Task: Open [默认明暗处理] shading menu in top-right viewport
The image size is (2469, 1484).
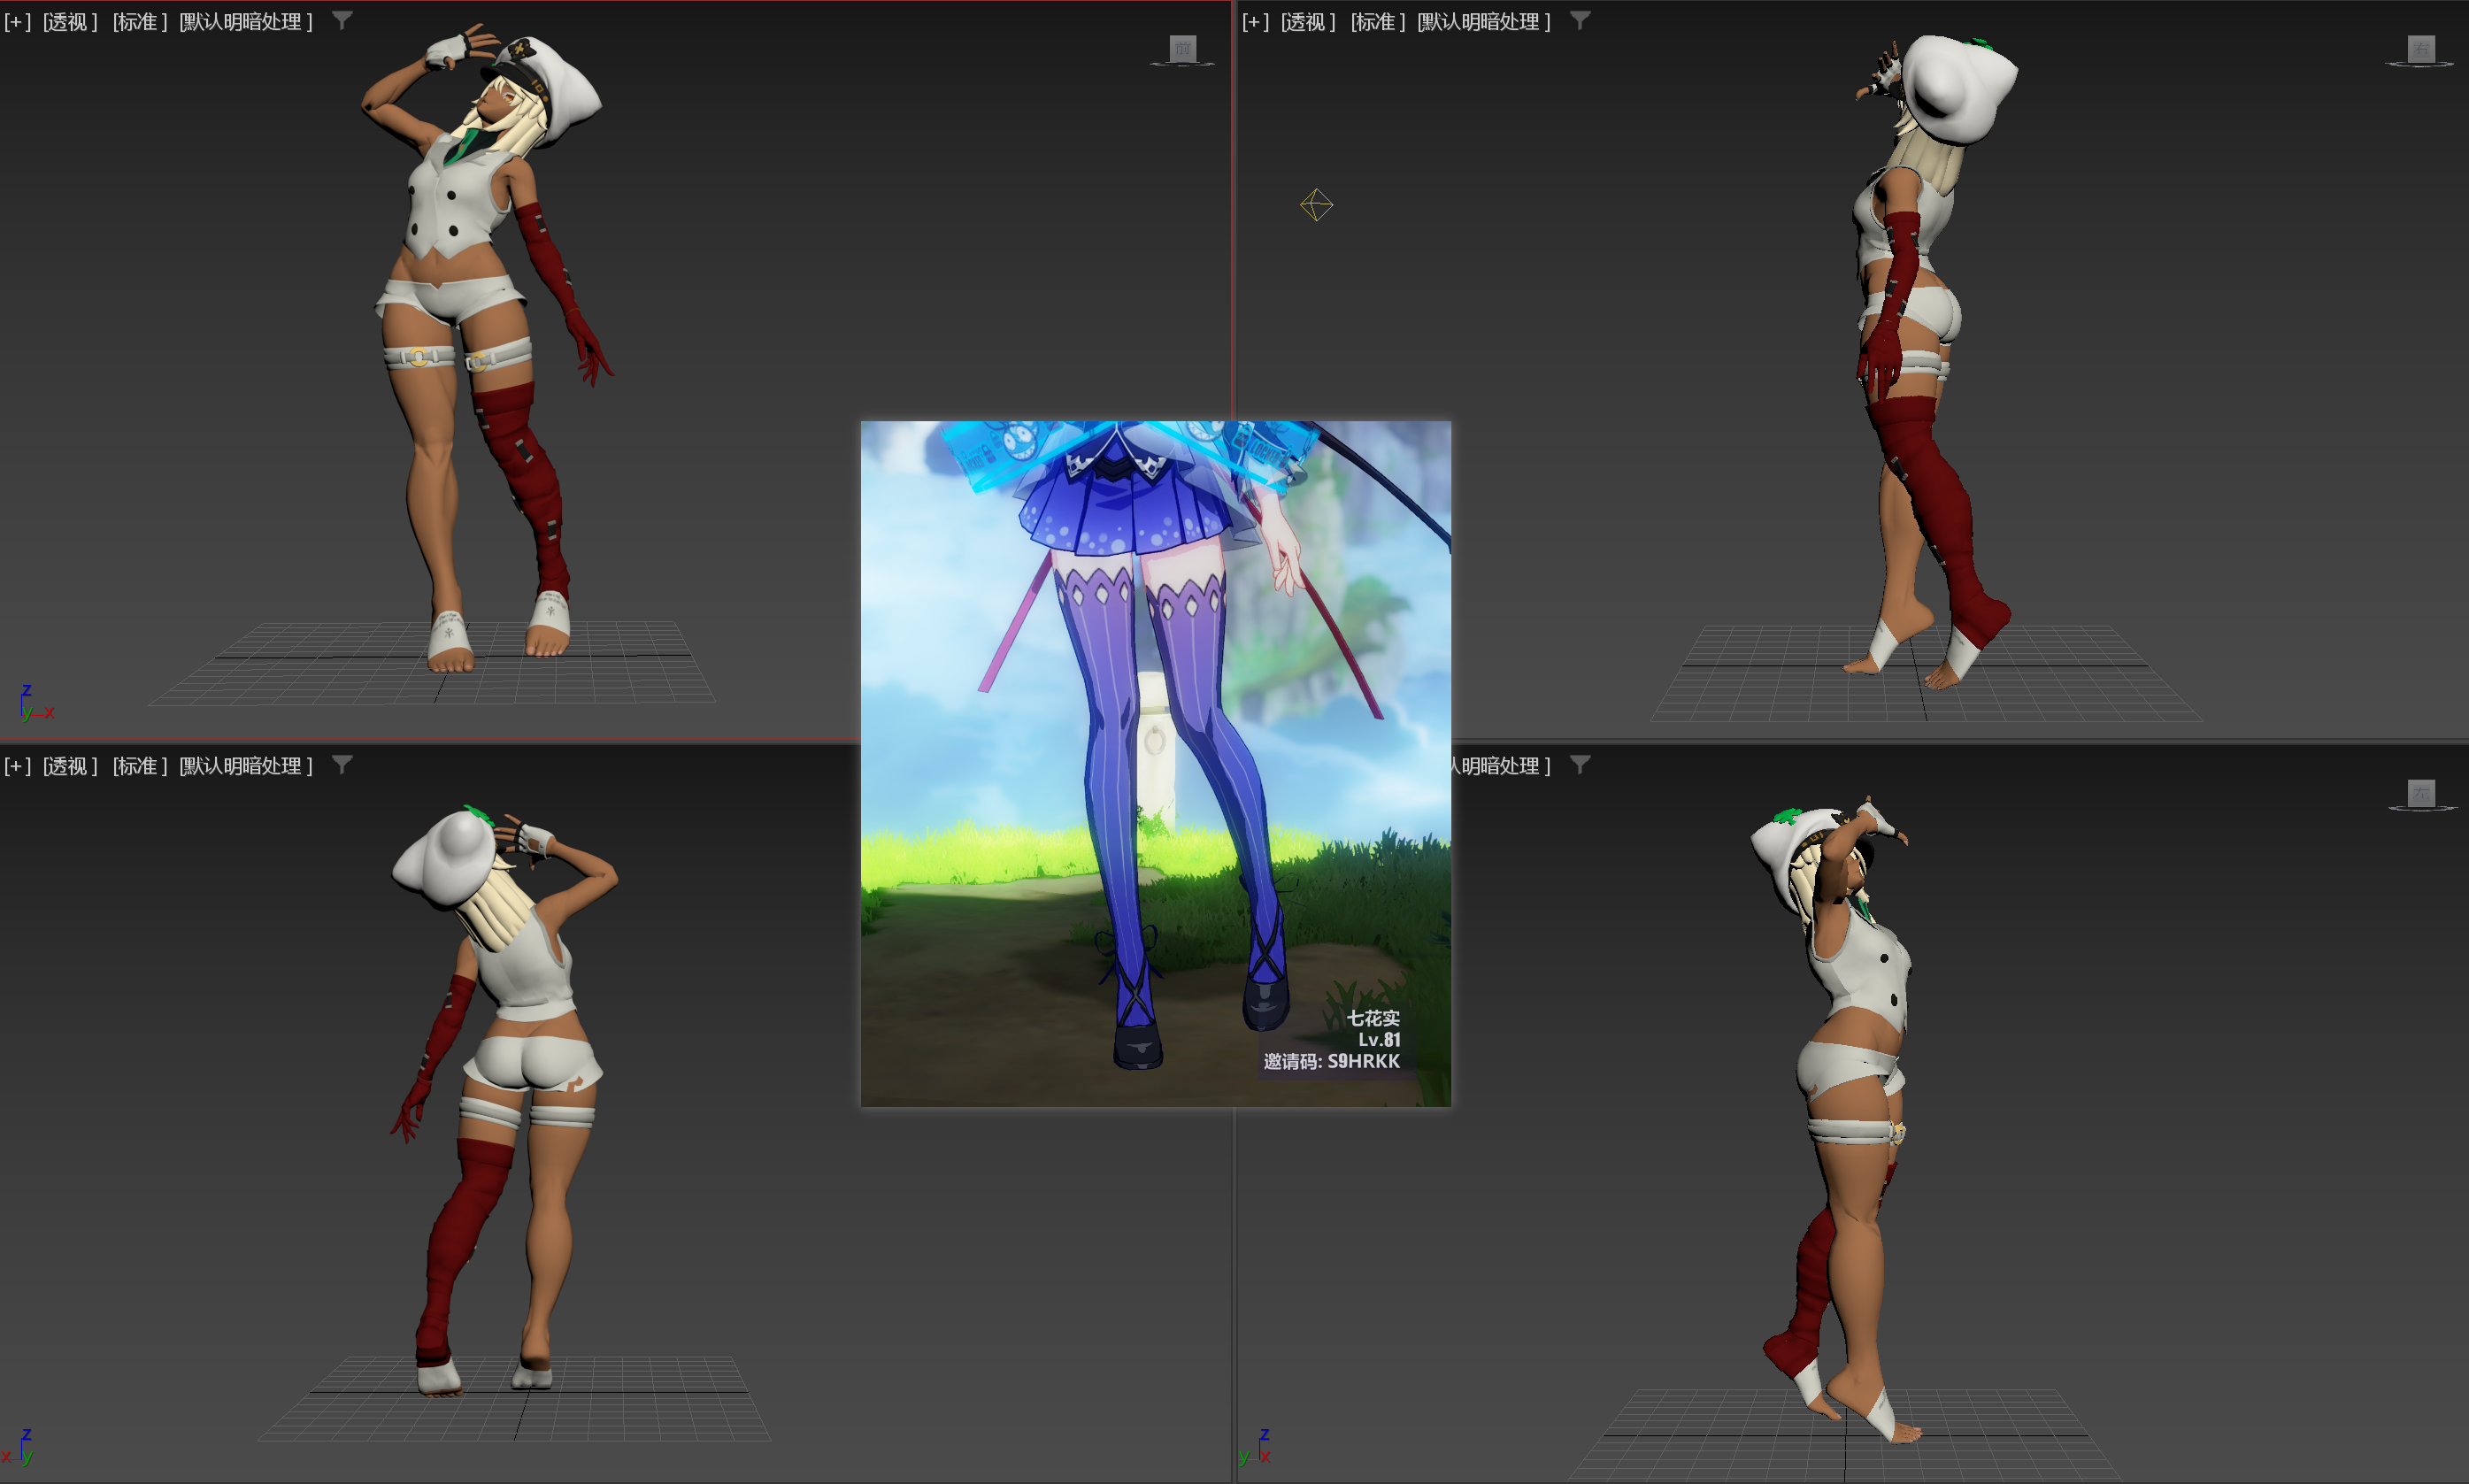Action: click(x=1484, y=21)
